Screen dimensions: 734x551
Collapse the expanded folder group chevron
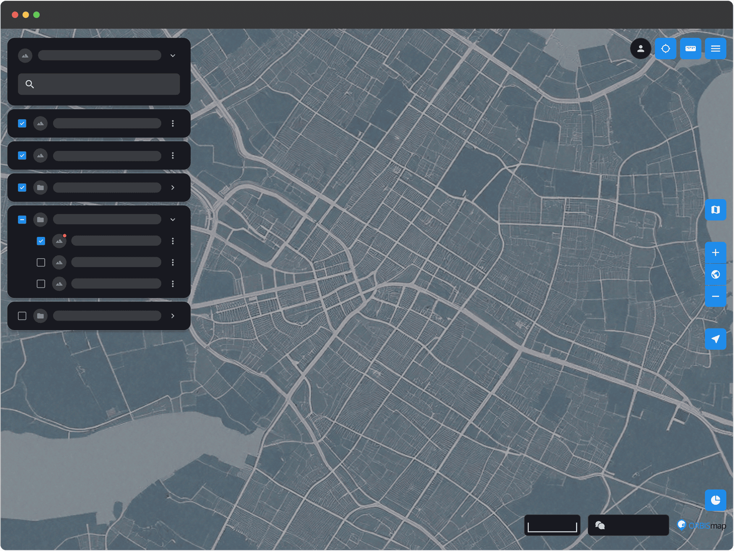173,219
